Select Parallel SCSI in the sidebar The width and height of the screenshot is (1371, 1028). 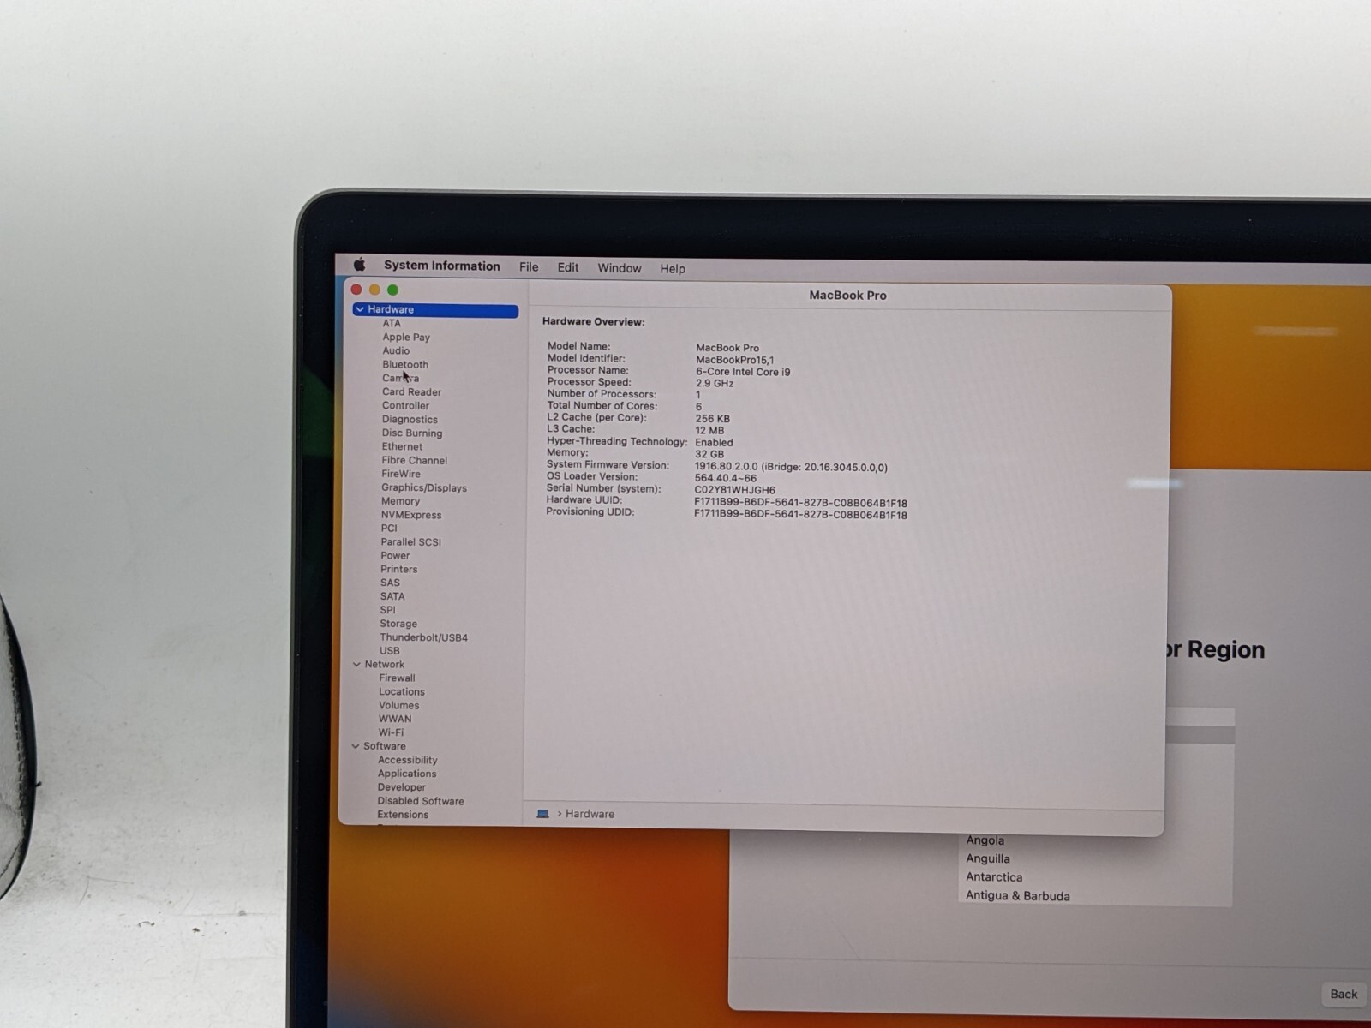pos(410,541)
